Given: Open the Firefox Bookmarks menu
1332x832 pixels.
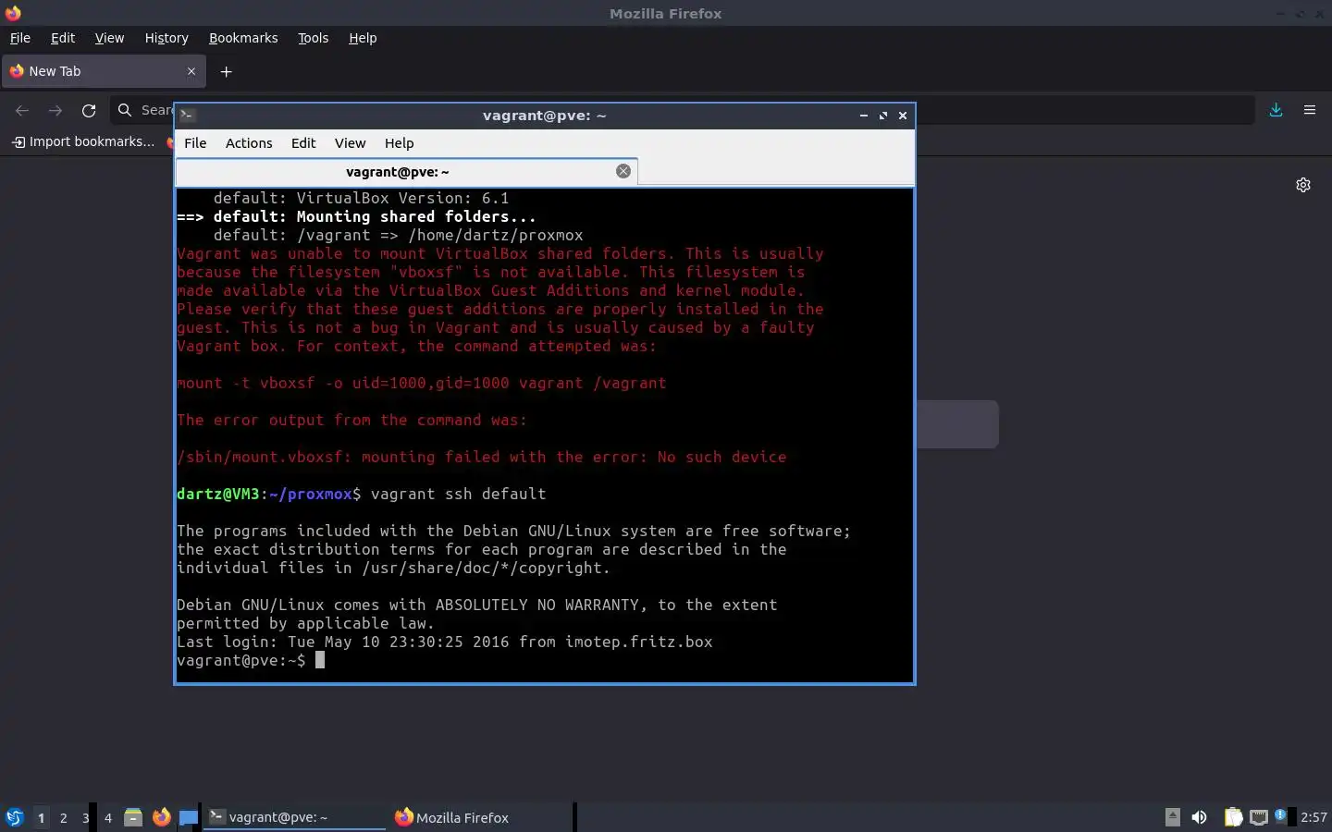Looking at the screenshot, I should (x=243, y=38).
